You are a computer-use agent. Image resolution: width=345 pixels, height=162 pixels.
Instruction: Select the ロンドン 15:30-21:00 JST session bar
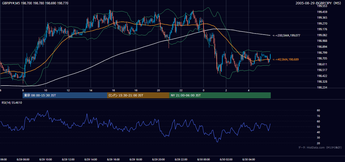[138, 95]
